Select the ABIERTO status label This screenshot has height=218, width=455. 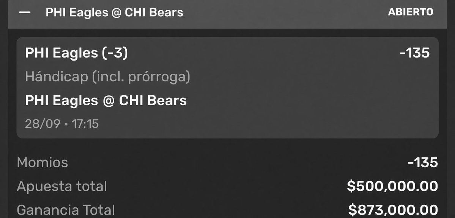coord(411,12)
